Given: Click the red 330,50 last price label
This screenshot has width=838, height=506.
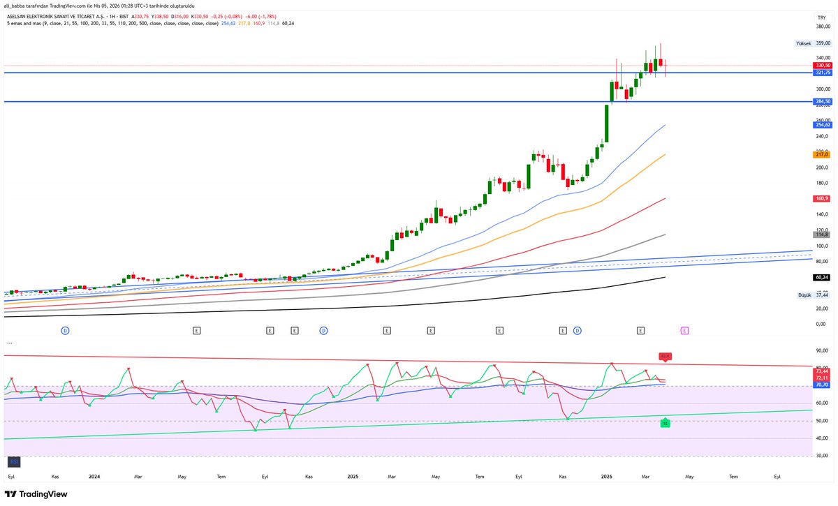Looking at the screenshot, I should pyautogui.click(x=822, y=65).
